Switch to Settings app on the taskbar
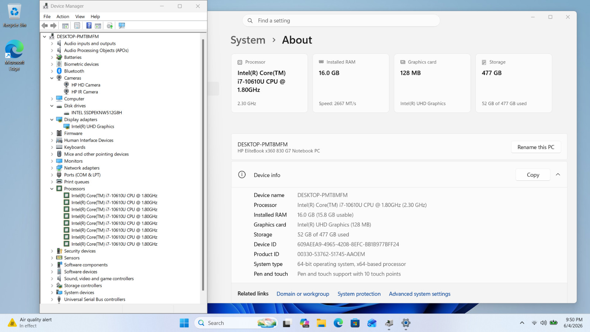 click(406, 323)
